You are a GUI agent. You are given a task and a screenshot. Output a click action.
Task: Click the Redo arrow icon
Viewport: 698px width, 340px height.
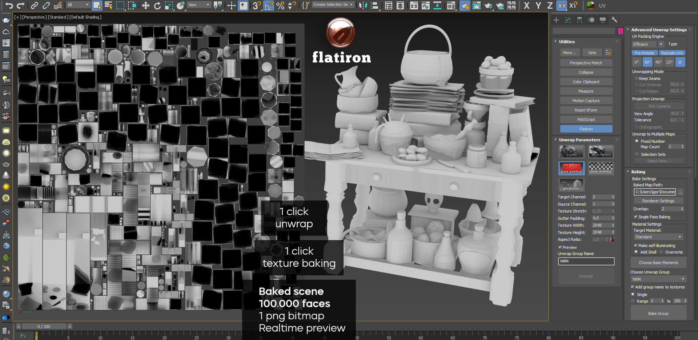(x=21, y=5)
